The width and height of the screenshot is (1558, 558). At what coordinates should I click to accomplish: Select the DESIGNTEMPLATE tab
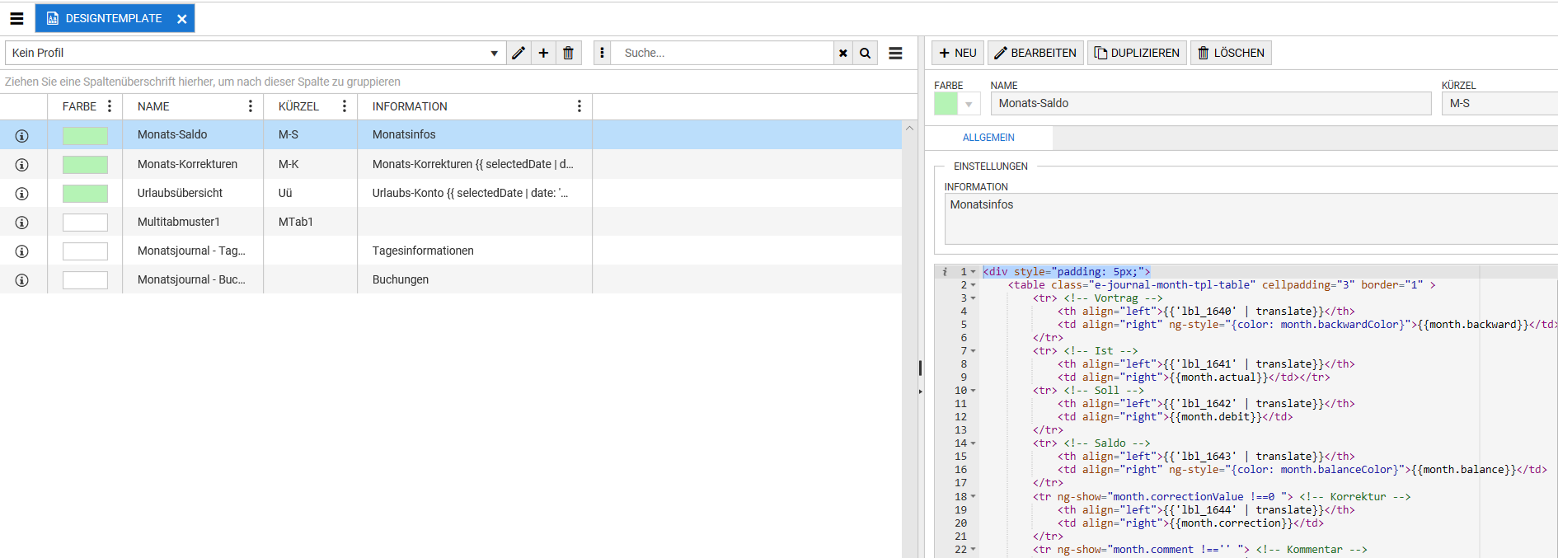114,18
